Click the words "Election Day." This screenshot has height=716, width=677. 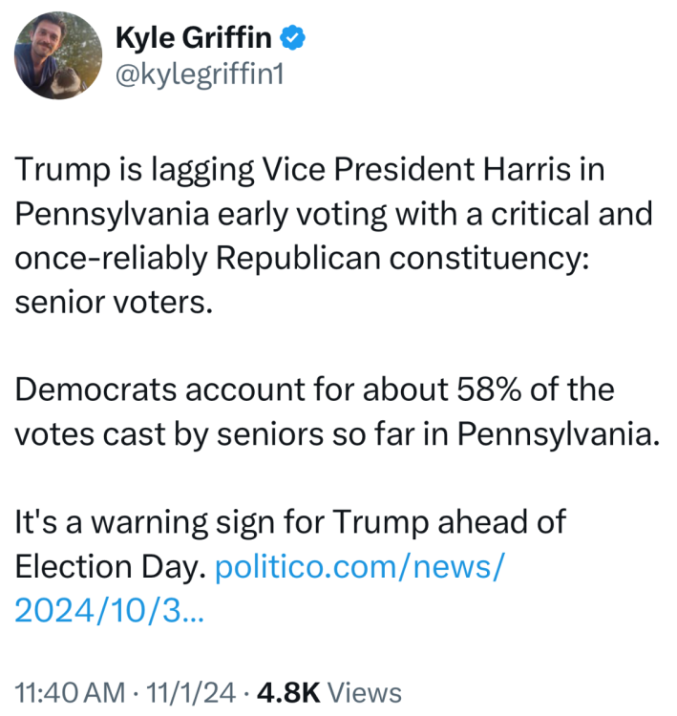[111, 567]
